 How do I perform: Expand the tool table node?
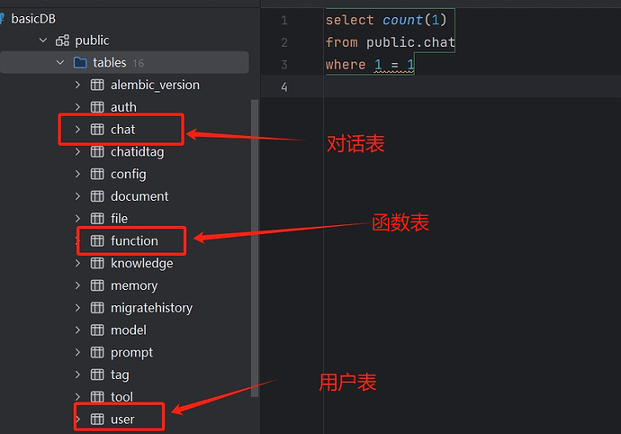click(x=77, y=397)
